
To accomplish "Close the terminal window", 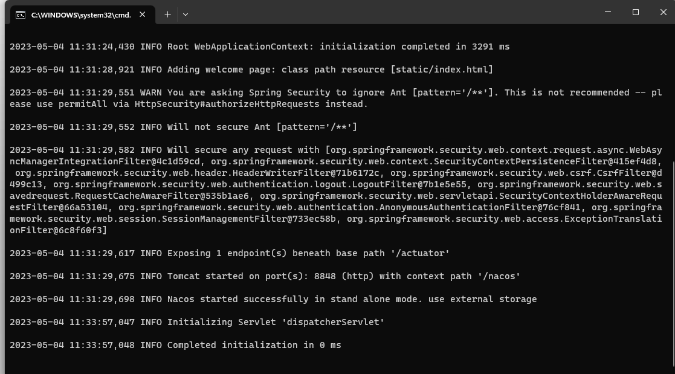I will 663,12.
